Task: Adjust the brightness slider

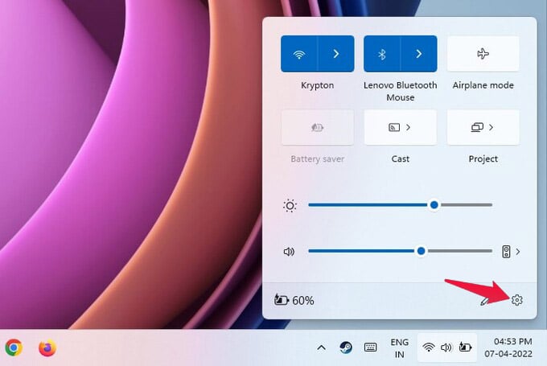Action: pyautogui.click(x=400, y=205)
